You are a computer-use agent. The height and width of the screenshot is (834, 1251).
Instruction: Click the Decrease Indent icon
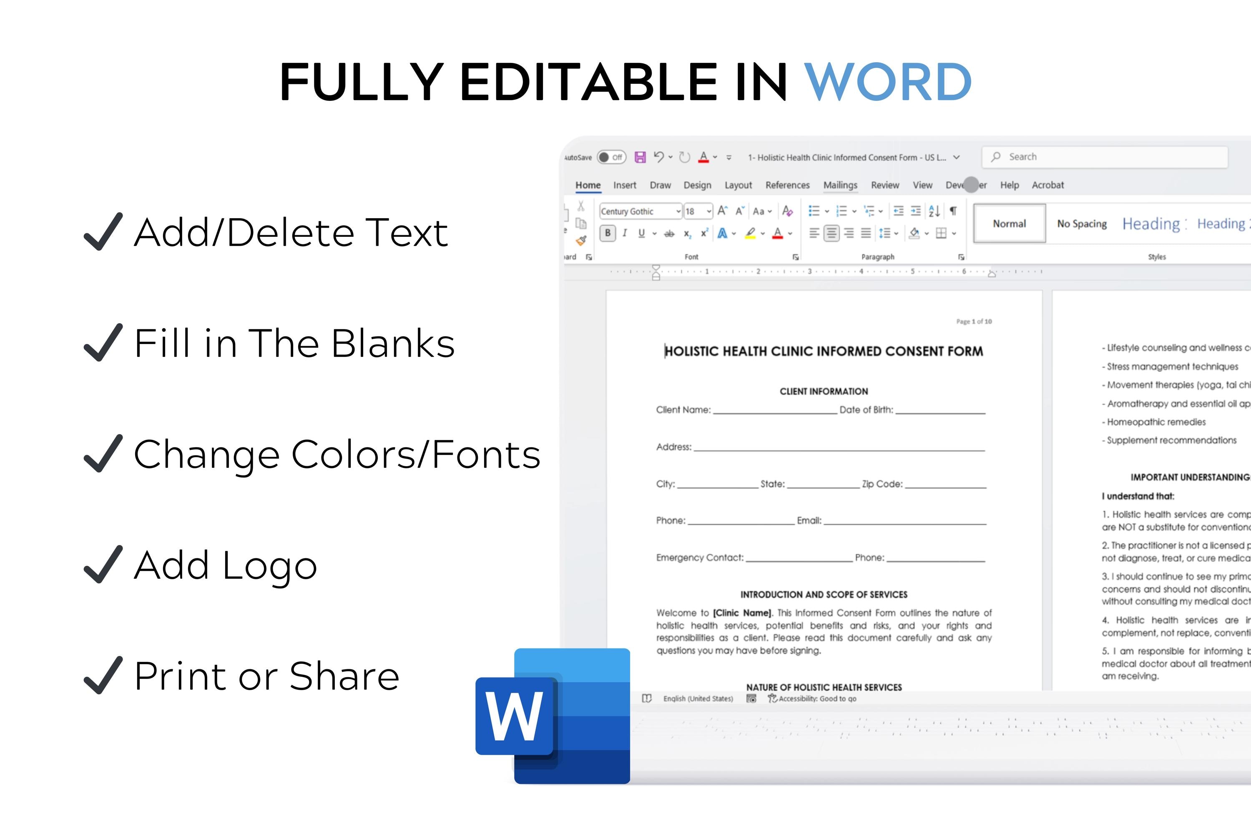pos(898,211)
